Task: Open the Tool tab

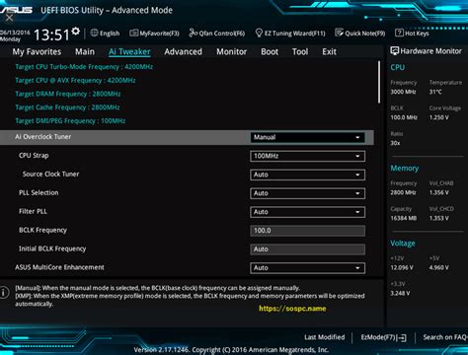Action: coord(300,51)
